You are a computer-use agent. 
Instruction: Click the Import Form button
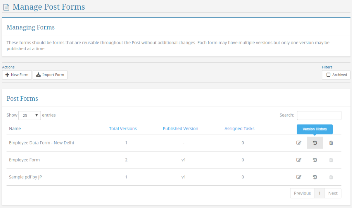(50, 75)
